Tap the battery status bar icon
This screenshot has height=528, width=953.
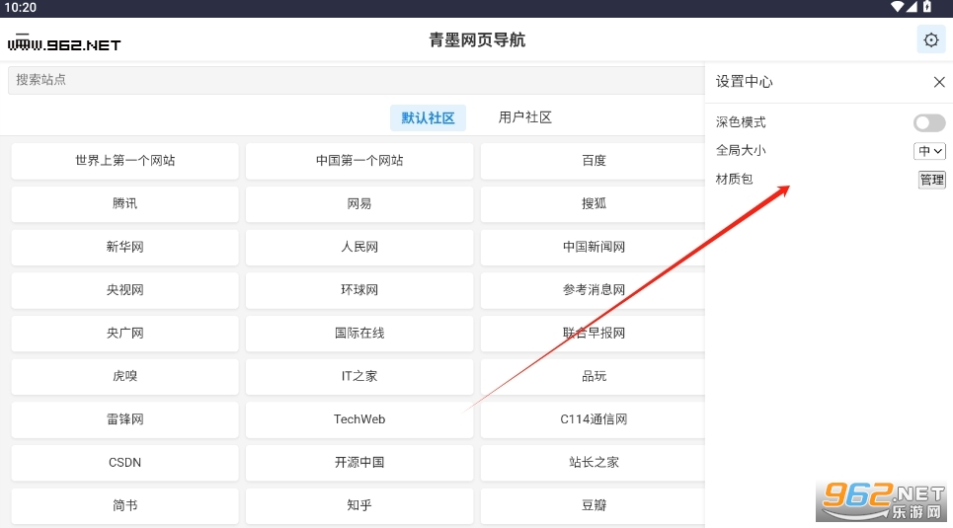[927, 7]
